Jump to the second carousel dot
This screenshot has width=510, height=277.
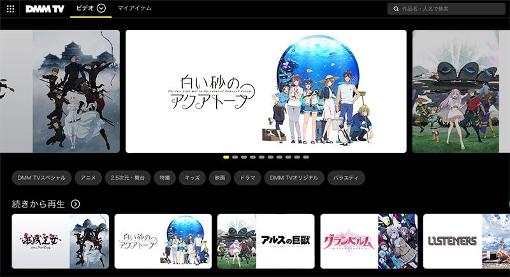tap(235, 157)
